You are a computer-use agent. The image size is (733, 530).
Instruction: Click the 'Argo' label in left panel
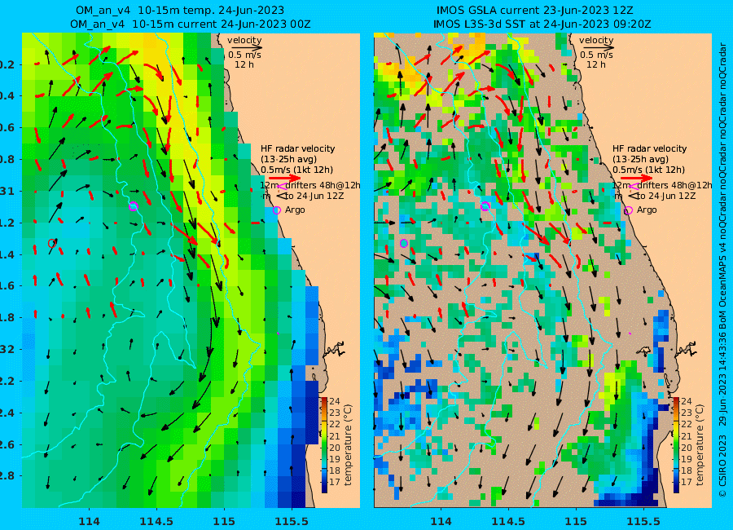pos(295,210)
